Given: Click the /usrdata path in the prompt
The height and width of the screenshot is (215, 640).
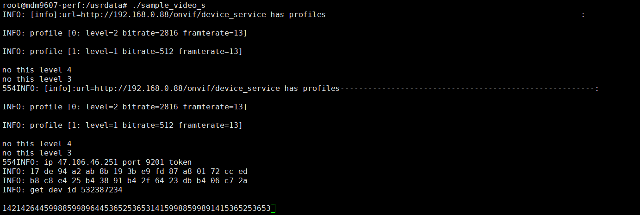Looking at the screenshot, I should [106, 5].
